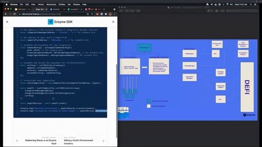
Task: Click the PolicyManager box in the diagram
Action: 190,66
